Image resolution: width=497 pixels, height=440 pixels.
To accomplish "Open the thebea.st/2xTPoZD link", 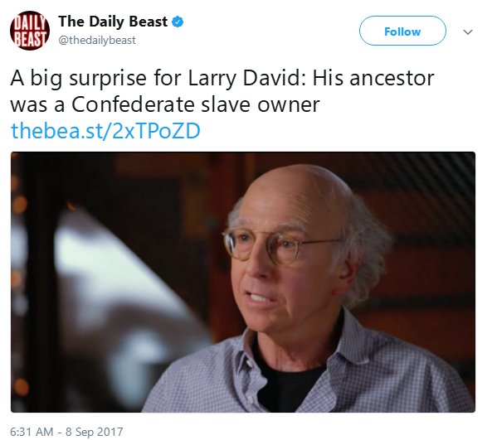I will click(105, 131).
